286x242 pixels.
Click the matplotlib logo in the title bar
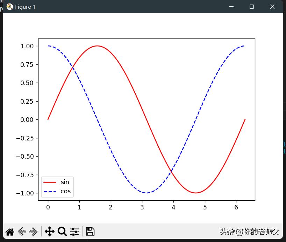pos(9,7)
